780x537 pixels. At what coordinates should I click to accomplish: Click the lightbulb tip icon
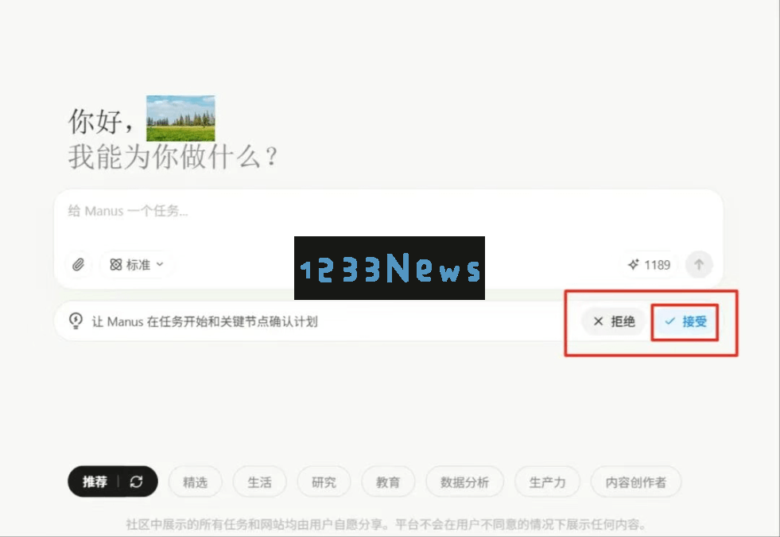pyautogui.click(x=76, y=321)
